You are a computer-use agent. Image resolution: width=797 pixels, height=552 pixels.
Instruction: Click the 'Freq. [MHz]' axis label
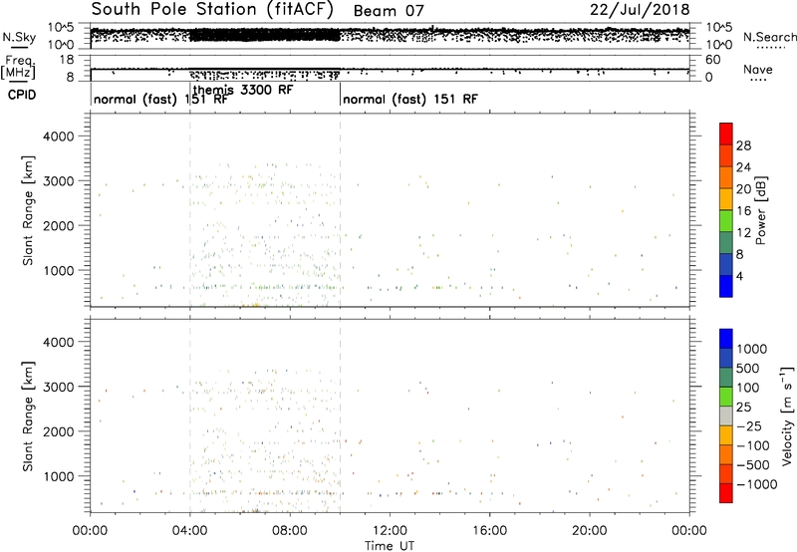pyautogui.click(x=19, y=68)
